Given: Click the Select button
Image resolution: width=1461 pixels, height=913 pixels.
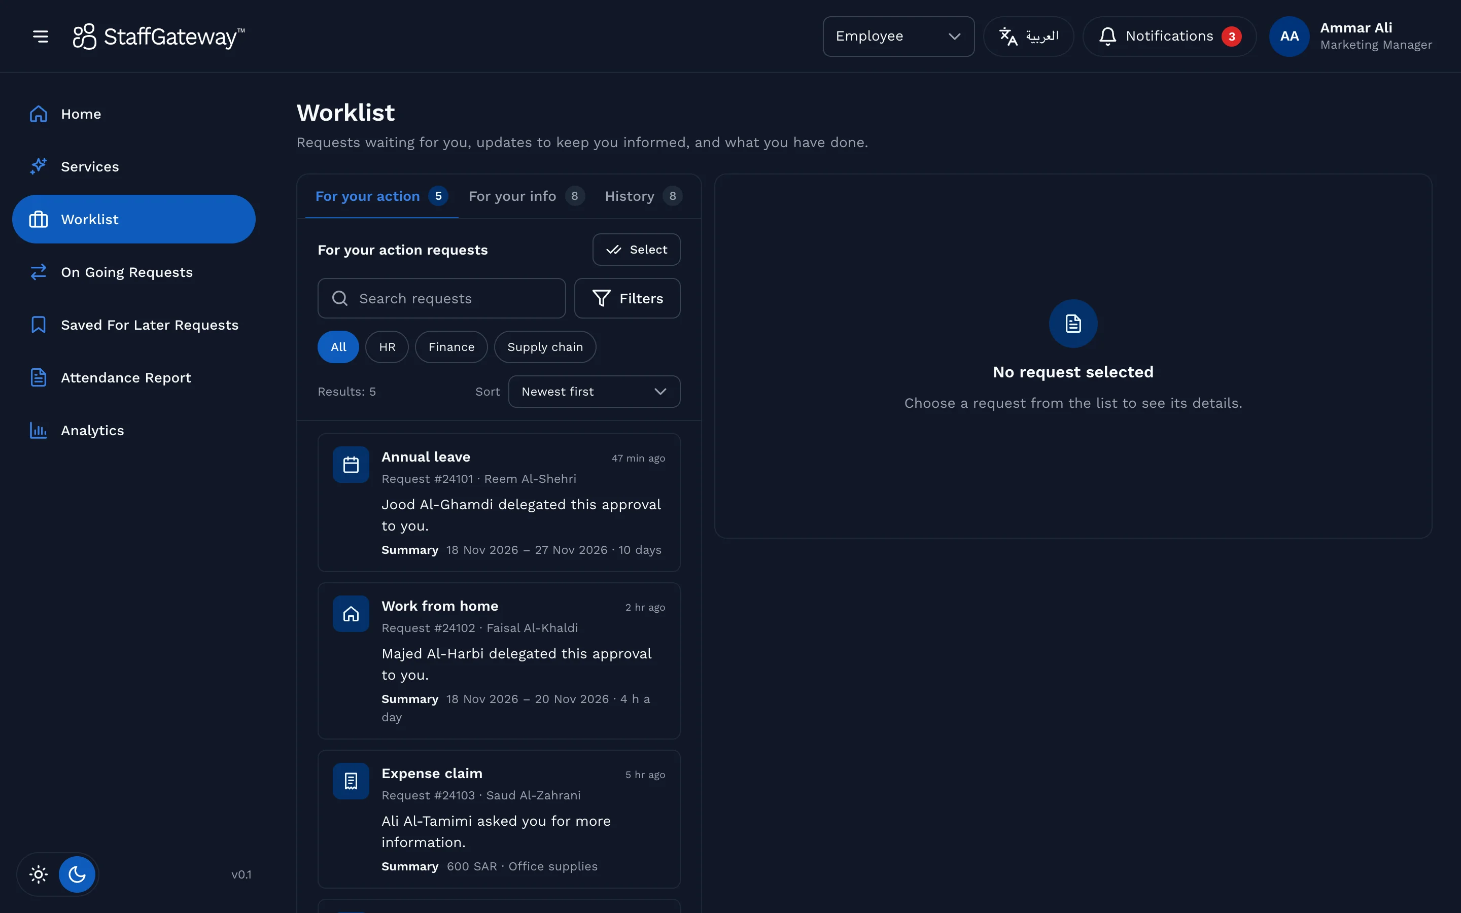Looking at the screenshot, I should [x=636, y=250].
